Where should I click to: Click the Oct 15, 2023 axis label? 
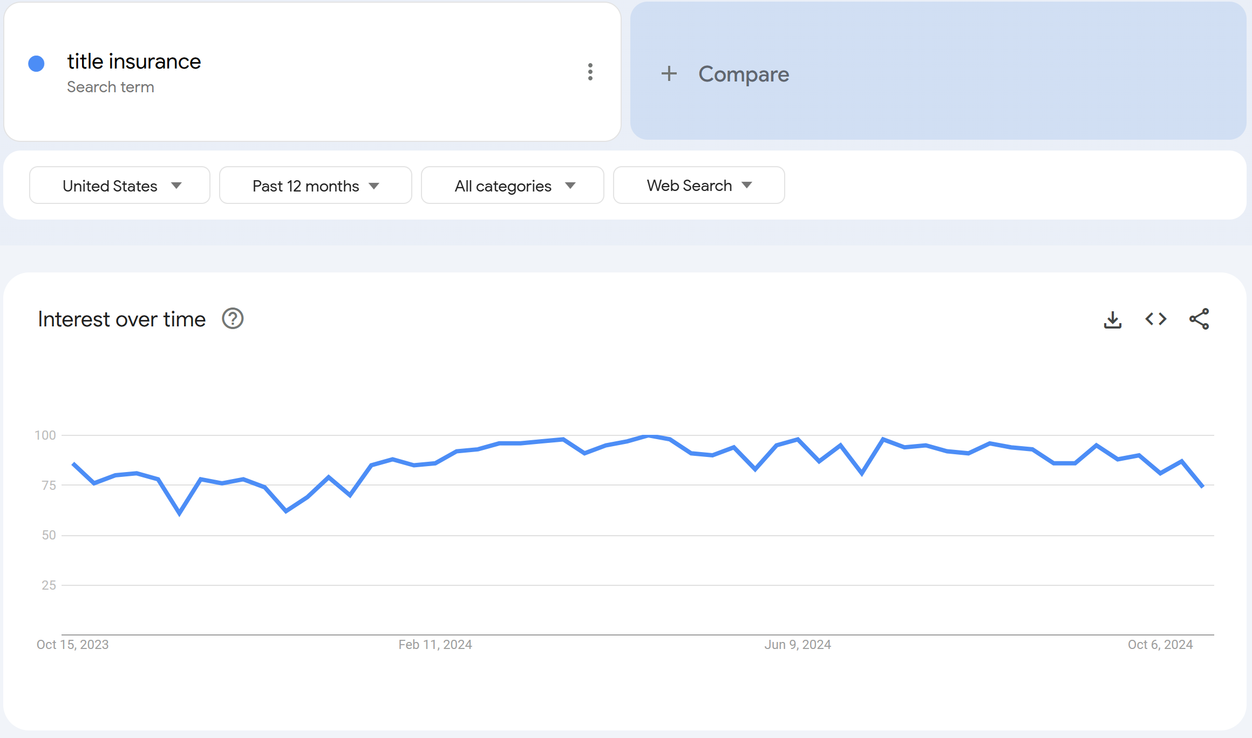[x=72, y=645]
